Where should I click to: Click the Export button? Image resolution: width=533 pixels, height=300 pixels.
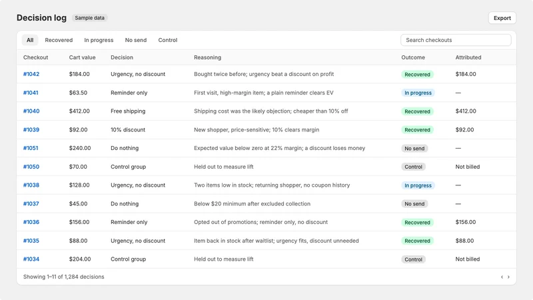coord(502,18)
